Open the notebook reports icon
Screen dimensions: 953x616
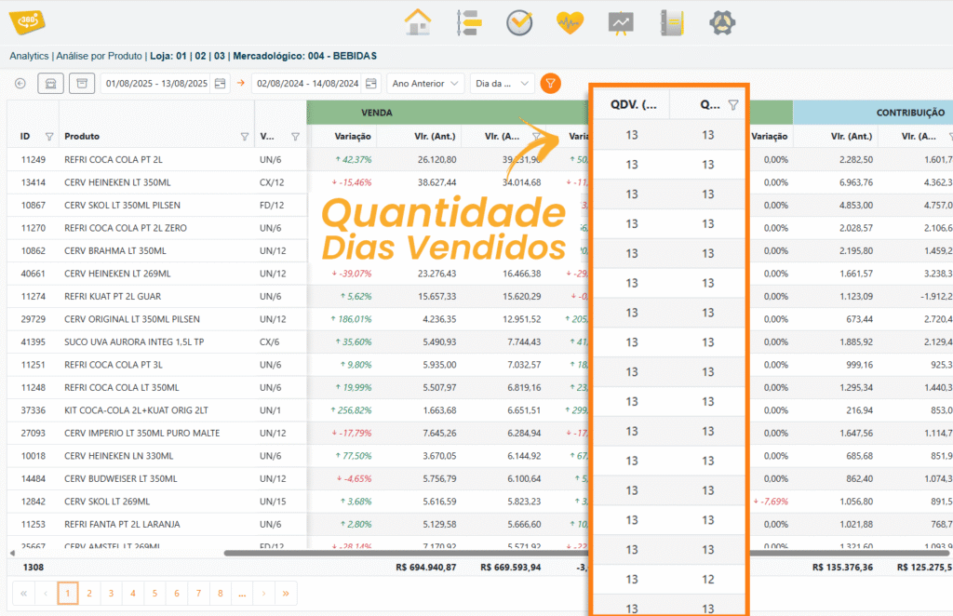[x=672, y=23]
